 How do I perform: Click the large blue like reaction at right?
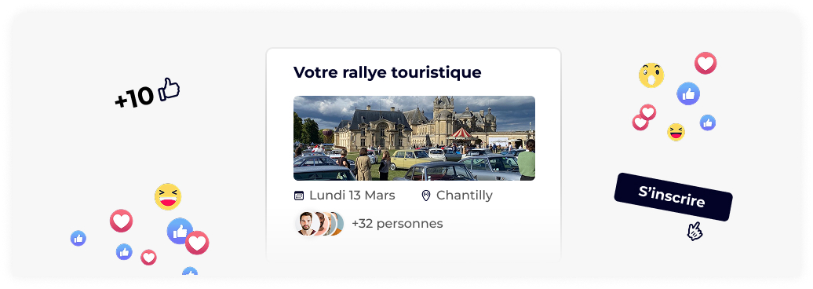688,93
